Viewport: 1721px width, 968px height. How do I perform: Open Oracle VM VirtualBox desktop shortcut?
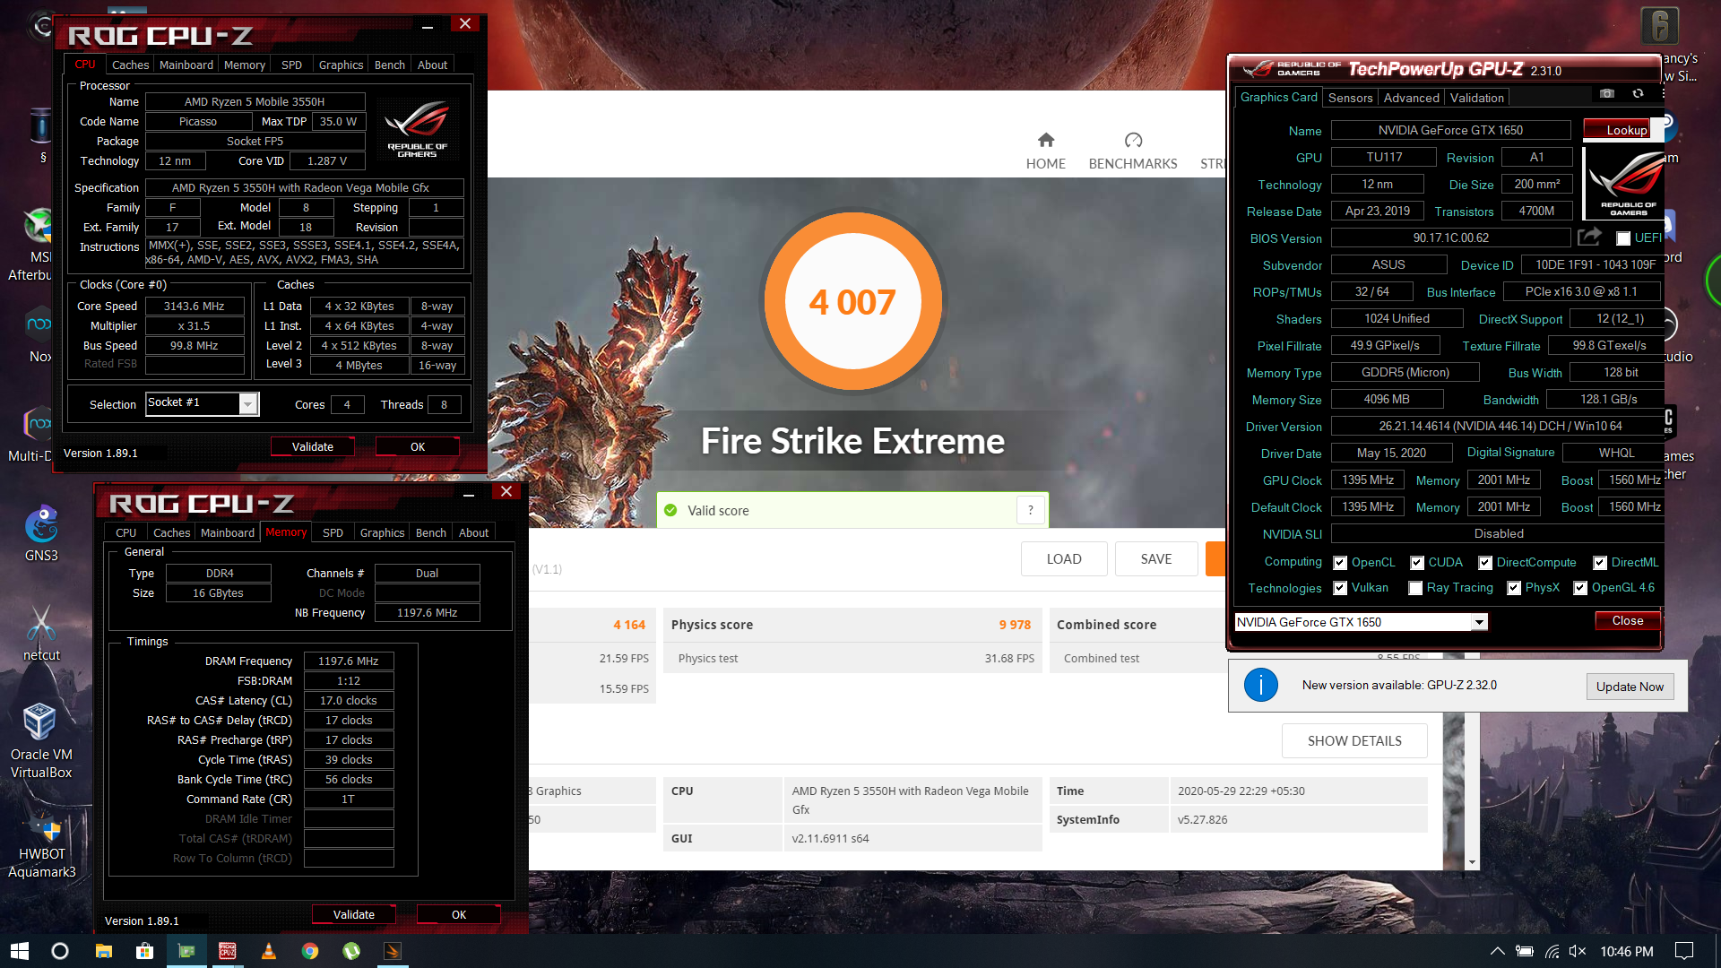click(x=41, y=740)
